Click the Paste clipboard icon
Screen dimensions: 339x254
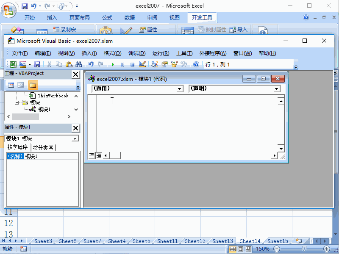click(x=69, y=64)
